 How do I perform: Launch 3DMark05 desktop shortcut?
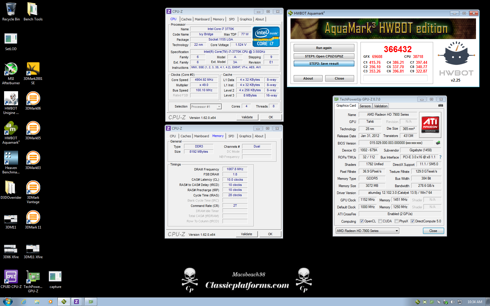click(33, 130)
